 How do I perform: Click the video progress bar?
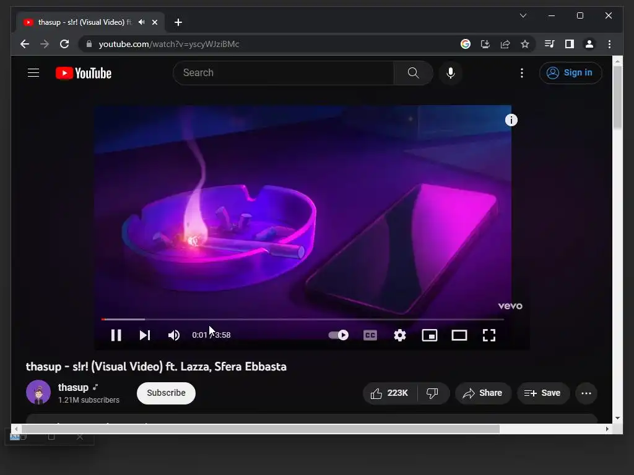(x=302, y=319)
